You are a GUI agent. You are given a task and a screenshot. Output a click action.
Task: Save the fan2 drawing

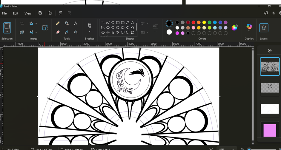tap(40, 13)
